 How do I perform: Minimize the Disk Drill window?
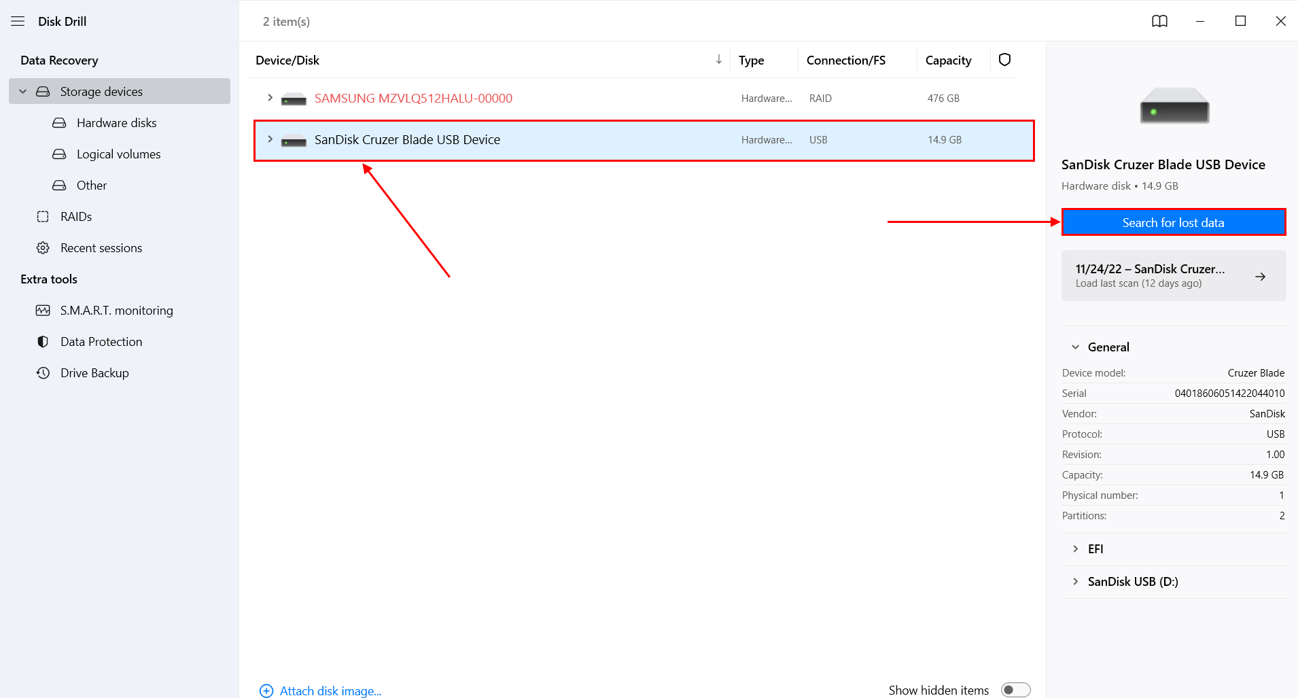(x=1200, y=21)
